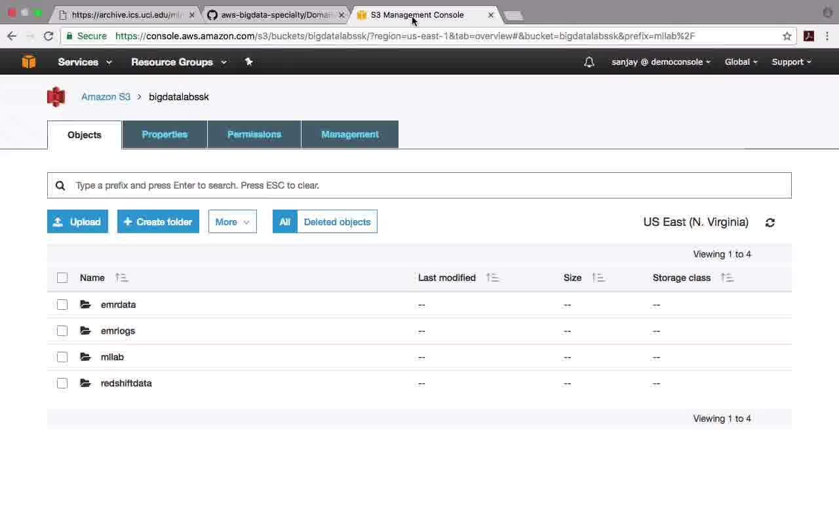Image resolution: width=839 pixels, height=524 pixels.
Task: Open a new browser tab
Action: coord(514,15)
